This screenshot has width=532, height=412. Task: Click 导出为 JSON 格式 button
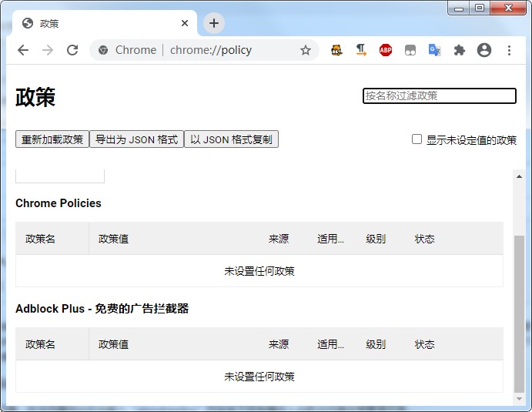136,139
